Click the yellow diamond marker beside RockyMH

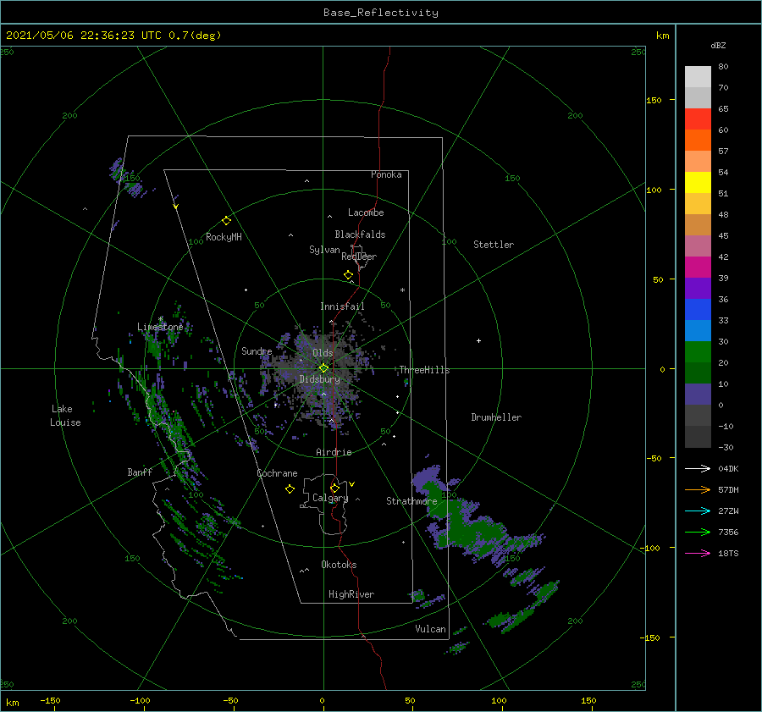[x=226, y=221]
